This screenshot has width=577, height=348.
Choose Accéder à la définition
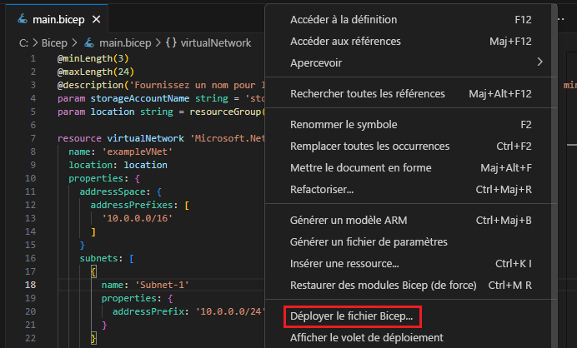[x=411, y=19]
